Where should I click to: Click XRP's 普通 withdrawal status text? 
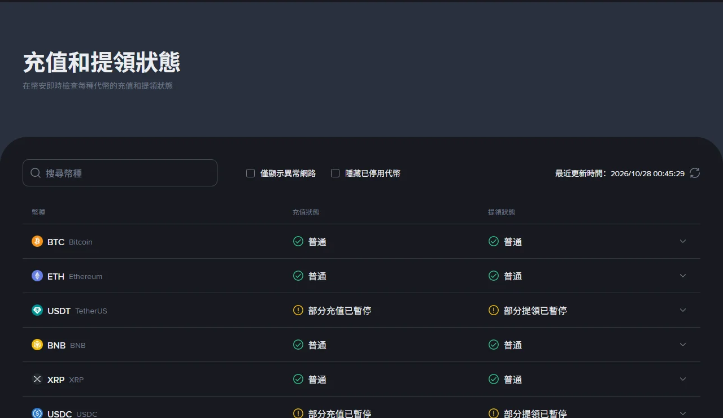coord(513,380)
